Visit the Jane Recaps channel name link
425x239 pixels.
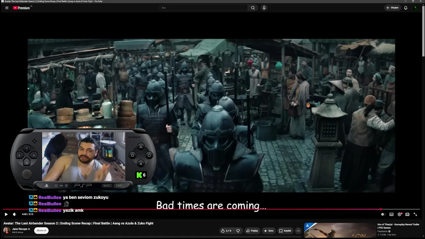(20, 229)
